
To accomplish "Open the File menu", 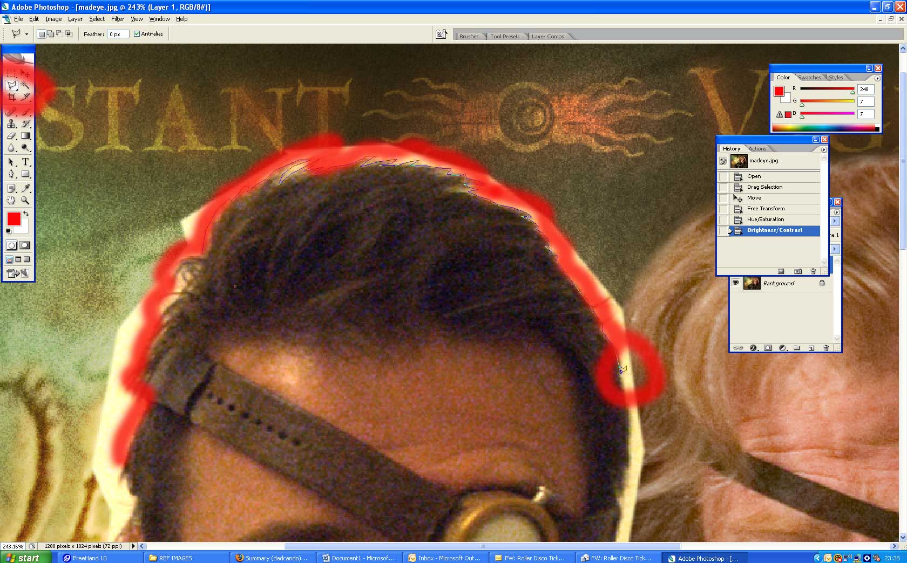I will (18, 19).
